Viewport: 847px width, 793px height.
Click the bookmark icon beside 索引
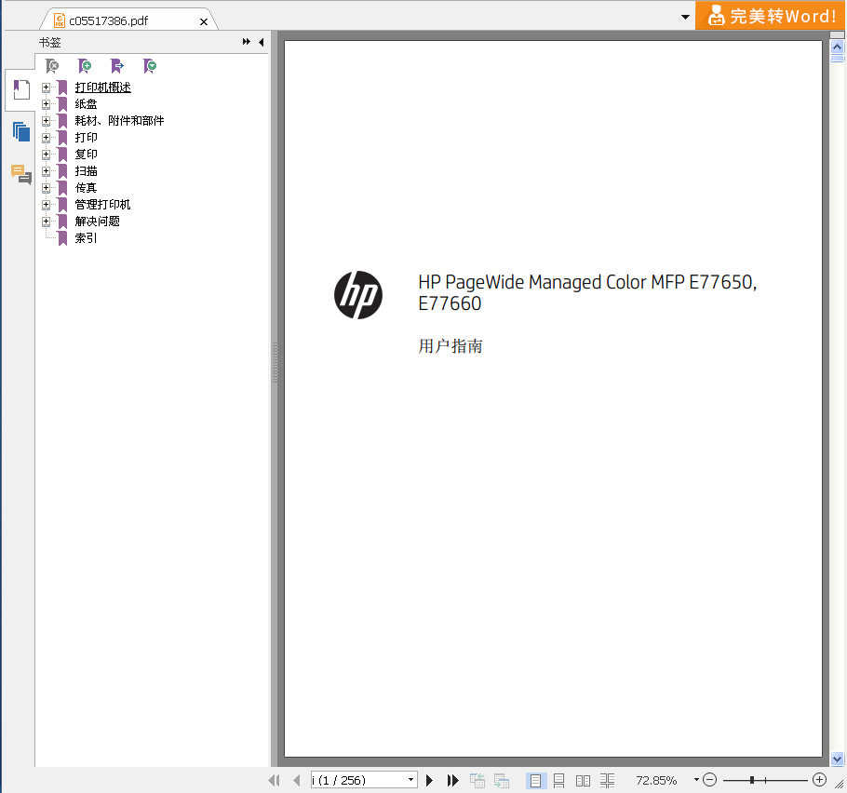(62, 237)
